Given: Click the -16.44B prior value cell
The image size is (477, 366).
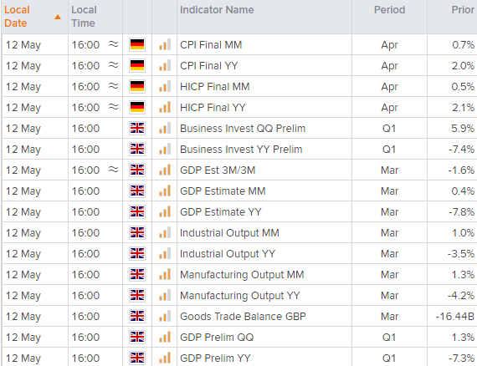Looking at the screenshot, I should coord(454,316).
